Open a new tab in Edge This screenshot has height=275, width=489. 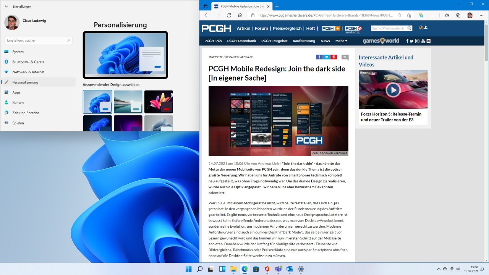pyautogui.click(x=277, y=6)
